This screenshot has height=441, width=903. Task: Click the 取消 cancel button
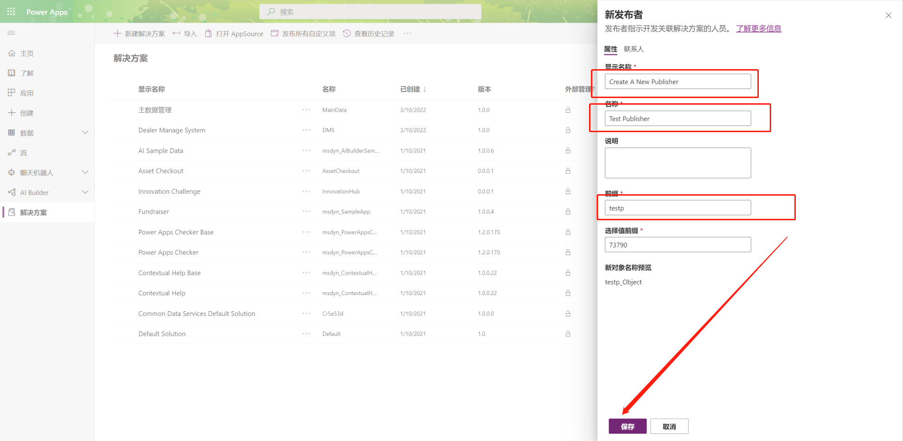pyautogui.click(x=669, y=426)
